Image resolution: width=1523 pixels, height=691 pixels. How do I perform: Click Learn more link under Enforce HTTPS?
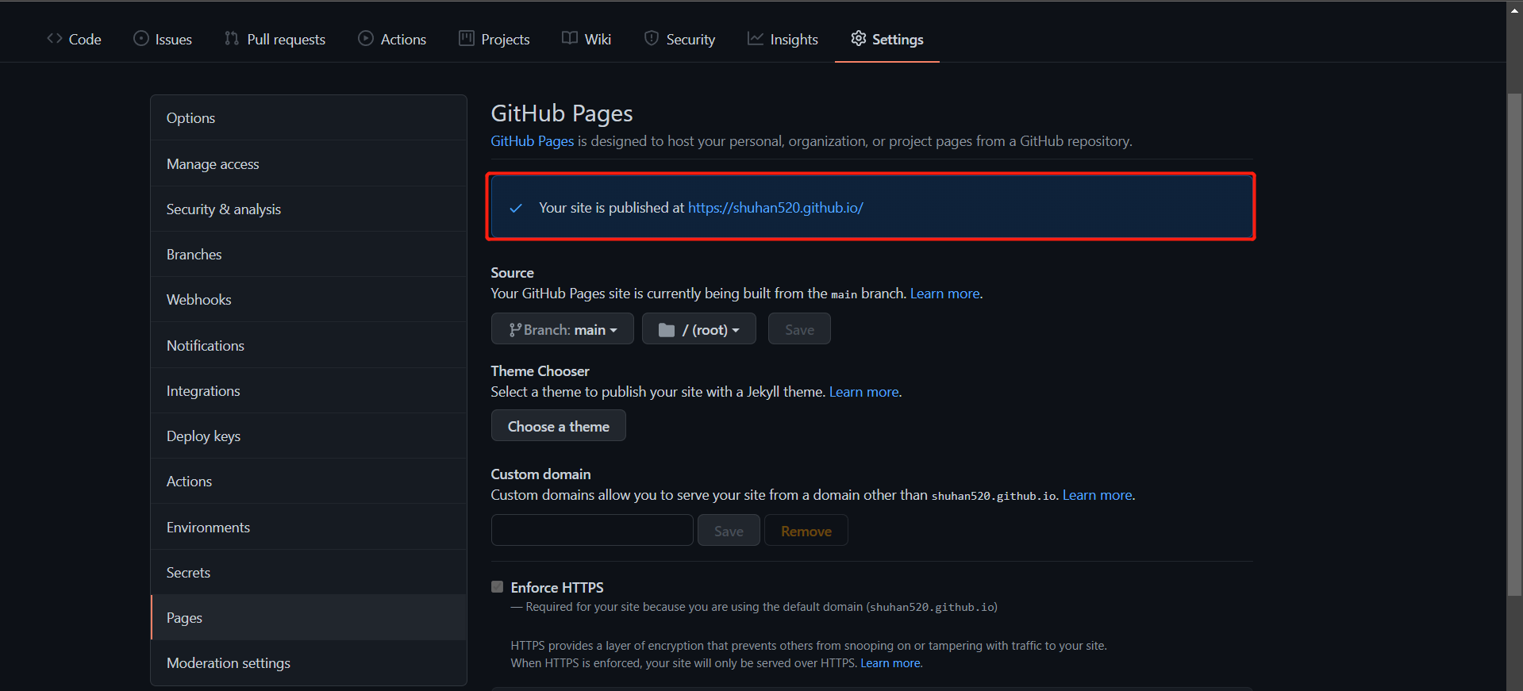pyautogui.click(x=890, y=663)
